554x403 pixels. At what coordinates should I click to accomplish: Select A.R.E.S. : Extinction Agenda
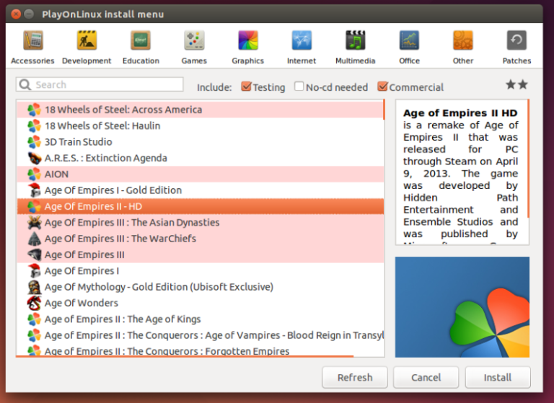click(x=200, y=158)
